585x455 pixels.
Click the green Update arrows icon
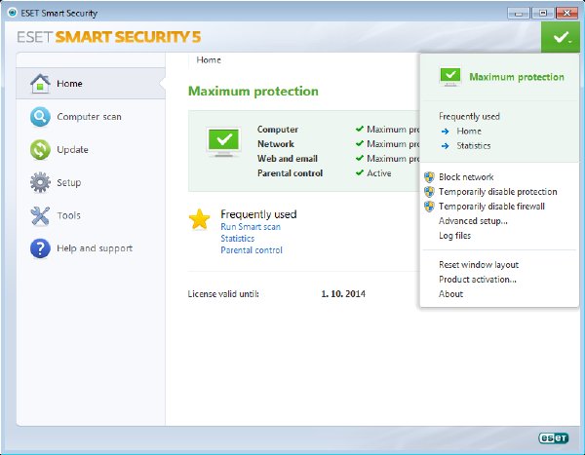40,149
